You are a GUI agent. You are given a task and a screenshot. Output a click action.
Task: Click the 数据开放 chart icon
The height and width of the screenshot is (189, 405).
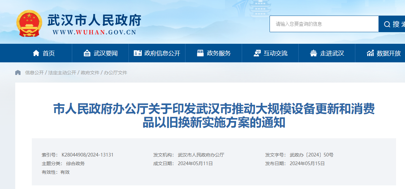click(370, 53)
